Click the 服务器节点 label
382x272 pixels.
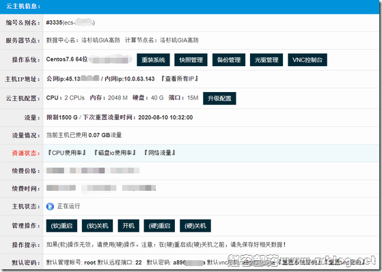point(23,40)
